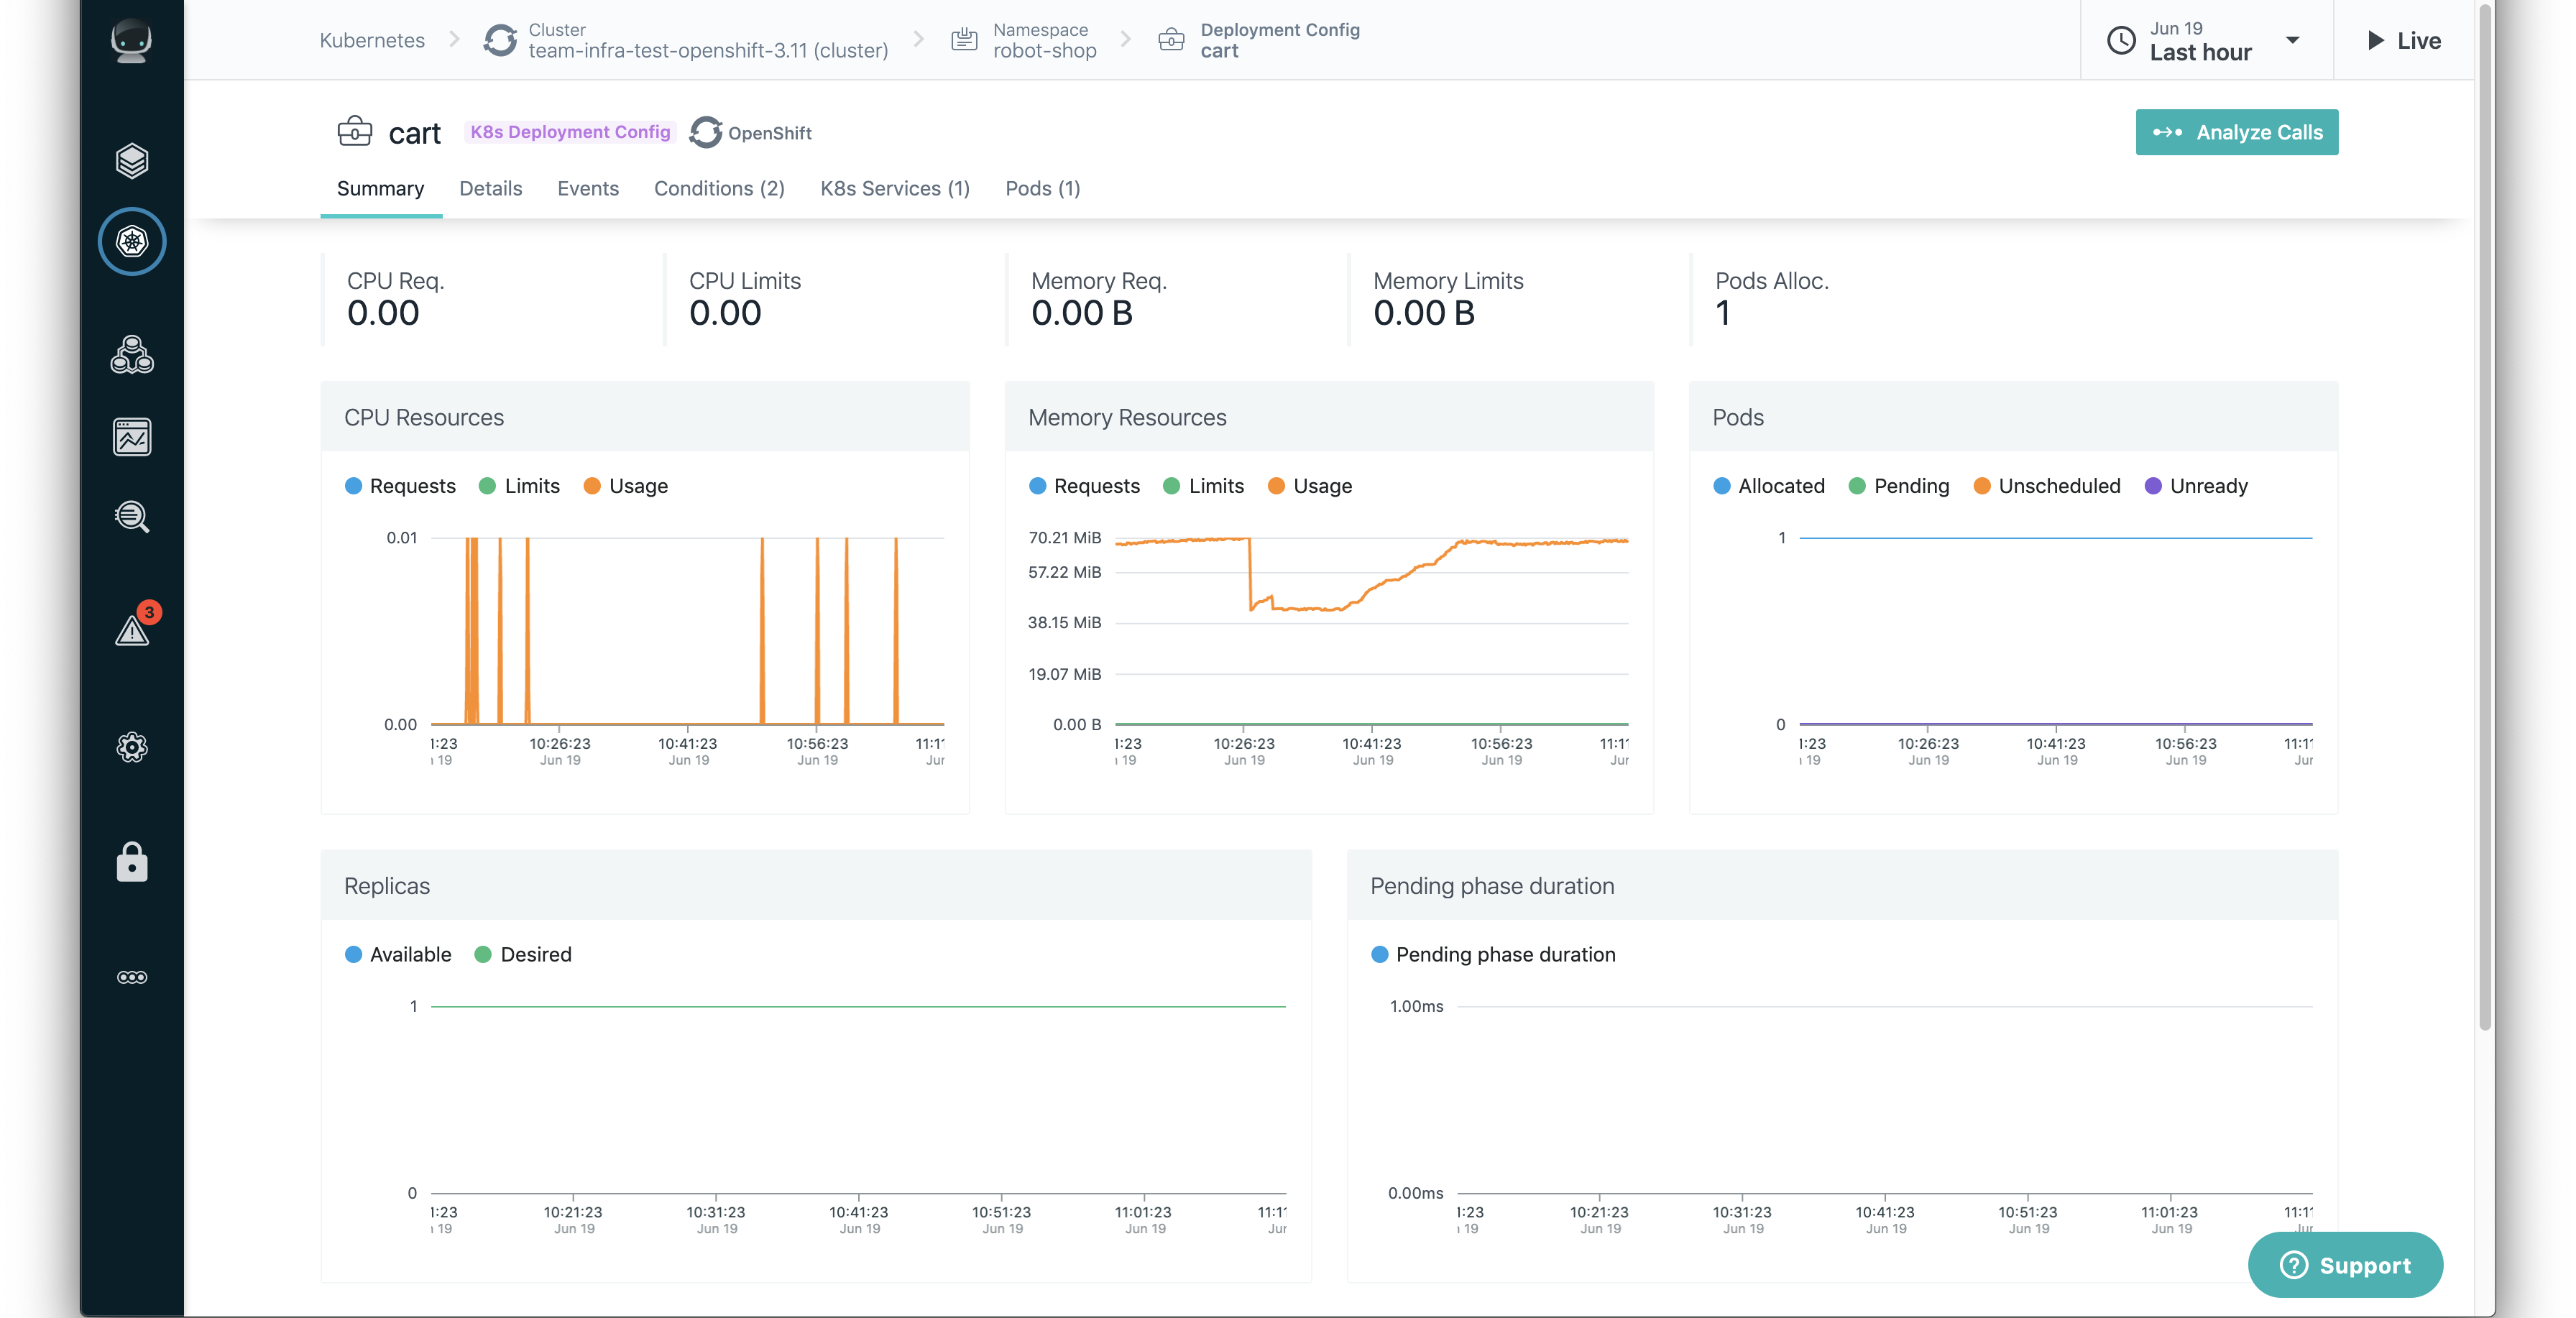
Task: Toggle Usage series in Memory Resources legend
Action: pyautogui.click(x=1310, y=486)
